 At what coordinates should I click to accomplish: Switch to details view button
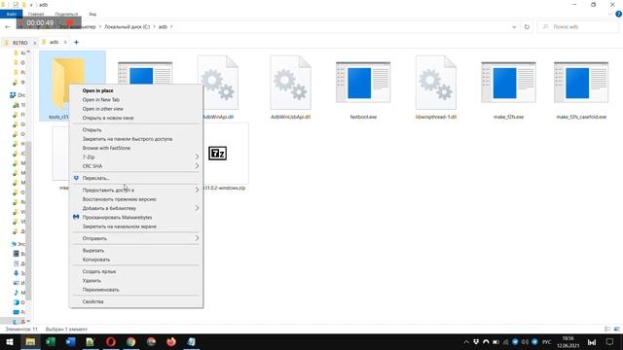click(607, 329)
